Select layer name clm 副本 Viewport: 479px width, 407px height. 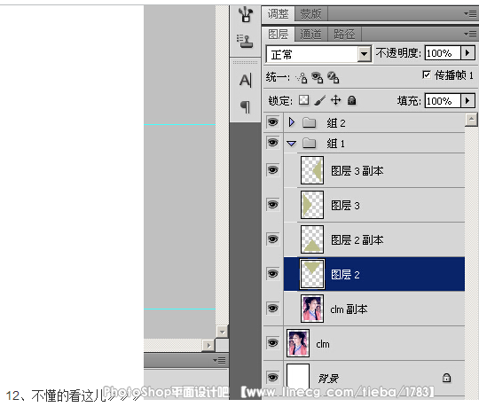[349, 309]
